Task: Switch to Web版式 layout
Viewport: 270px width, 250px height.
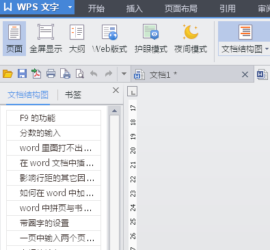Action: click(109, 39)
